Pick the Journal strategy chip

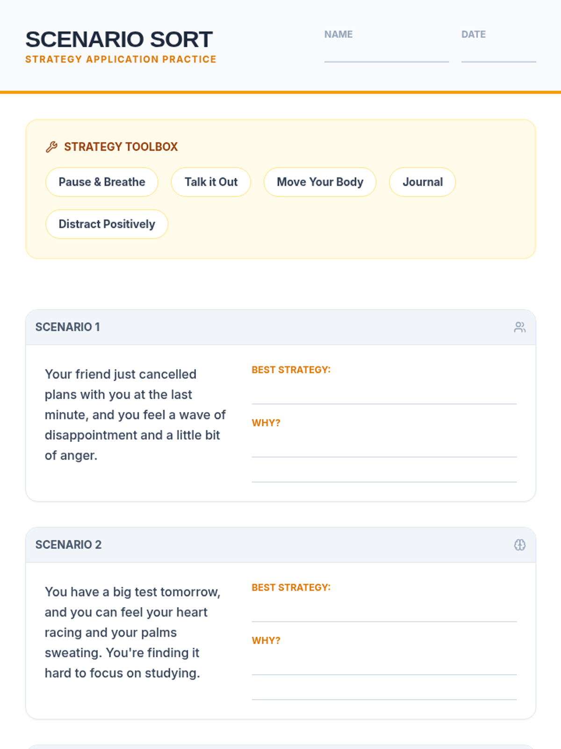click(422, 182)
